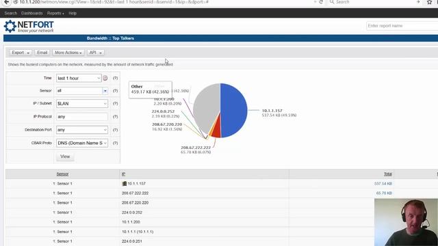438x246 pixels.
Task: Click the 537.54 KB total link
Action: (x=383, y=184)
